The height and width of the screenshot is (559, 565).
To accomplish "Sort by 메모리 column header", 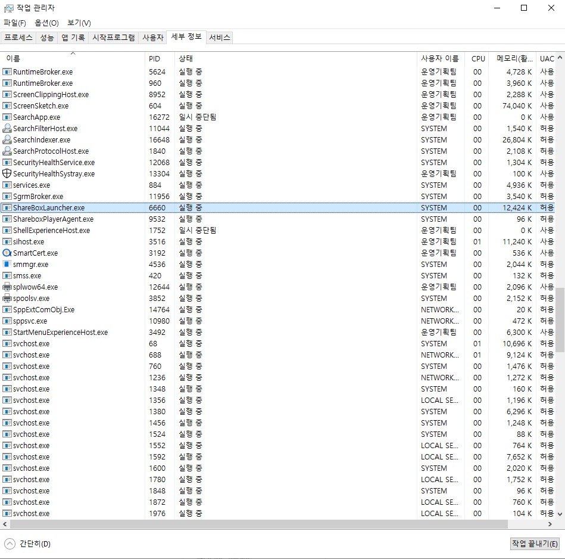I will coord(510,59).
